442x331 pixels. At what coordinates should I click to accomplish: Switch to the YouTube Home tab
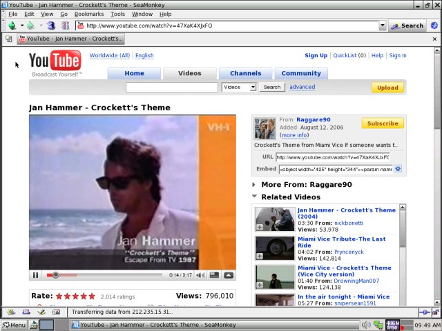(134, 73)
